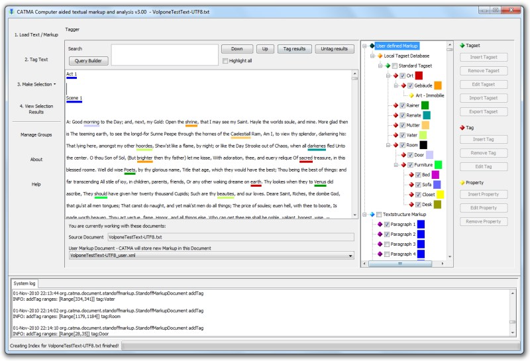Image resolution: width=530 pixels, height=361 pixels.
Task: Click the red diamond icon beside Door
Action: pyautogui.click(x=403, y=155)
